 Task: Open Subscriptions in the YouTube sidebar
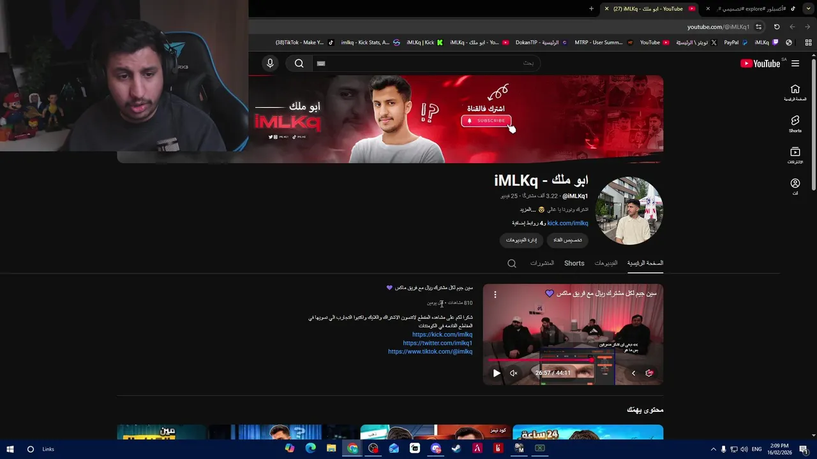click(x=795, y=155)
